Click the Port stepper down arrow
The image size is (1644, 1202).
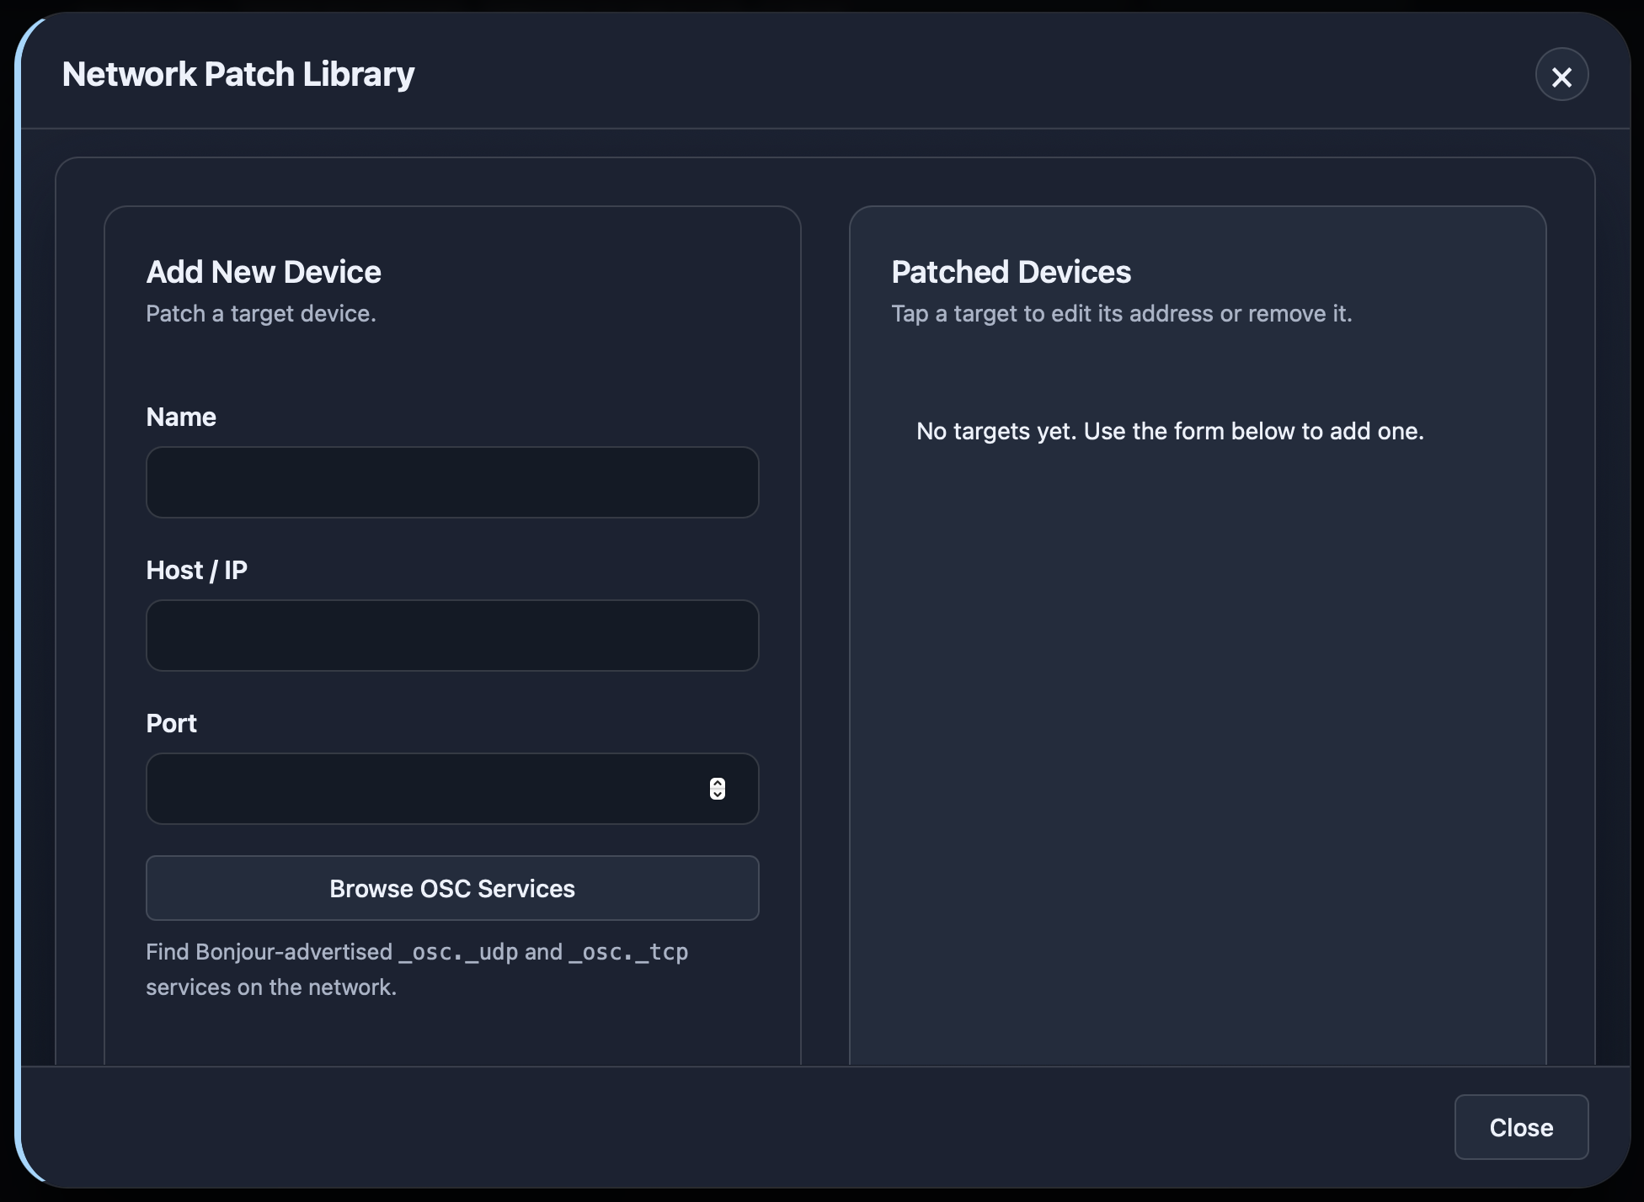click(717, 794)
